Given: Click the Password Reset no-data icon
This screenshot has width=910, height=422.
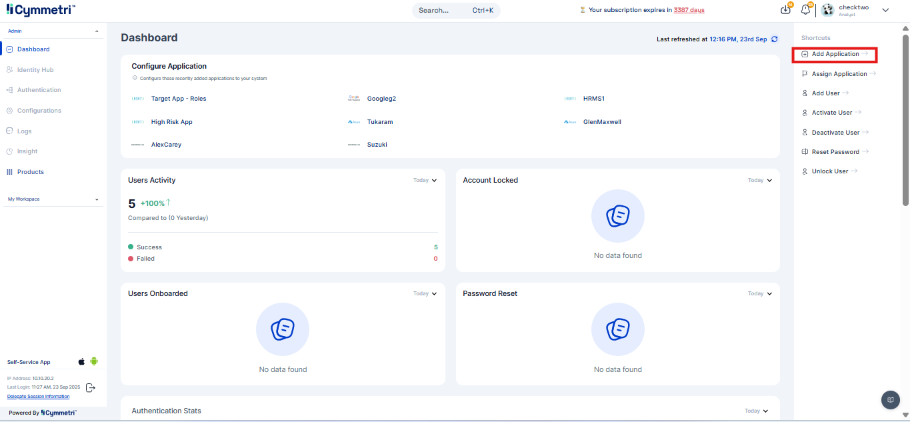Looking at the screenshot, I should click(618, 329).
